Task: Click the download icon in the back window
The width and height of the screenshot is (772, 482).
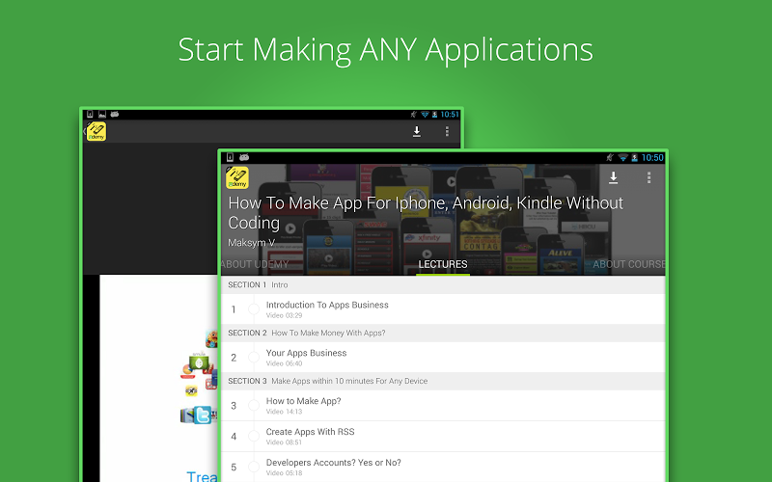Action: click(x=417, y=131)
